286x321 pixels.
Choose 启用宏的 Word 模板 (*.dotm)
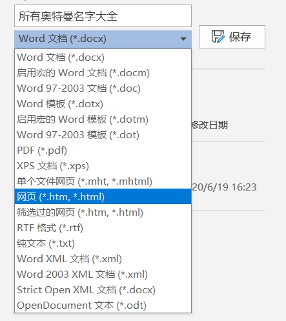click(x=103, y=119)
